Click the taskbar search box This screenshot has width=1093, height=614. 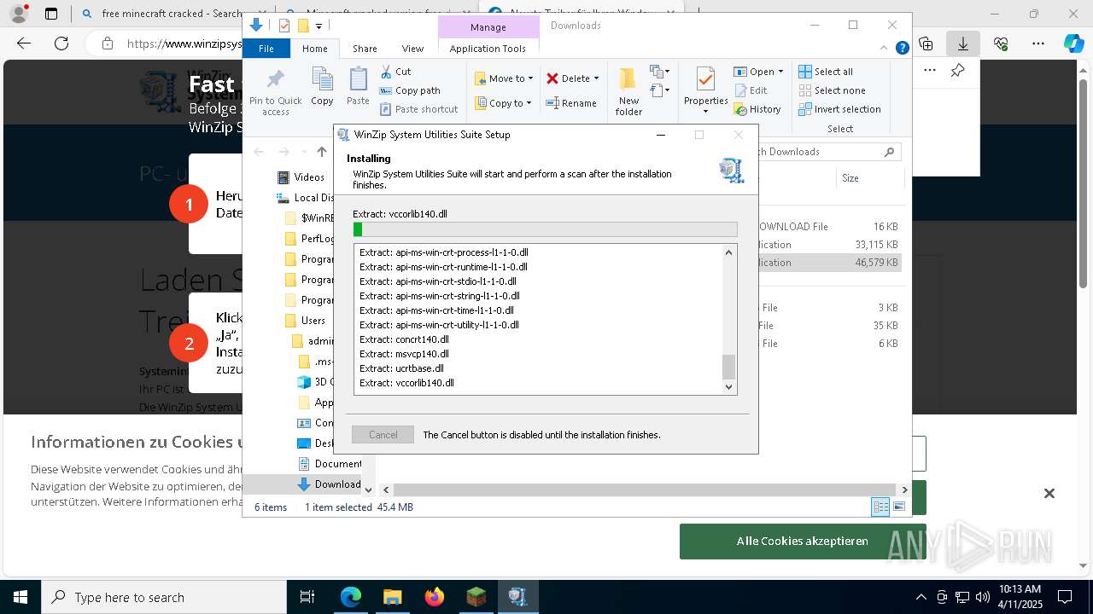tap(164, 597)
